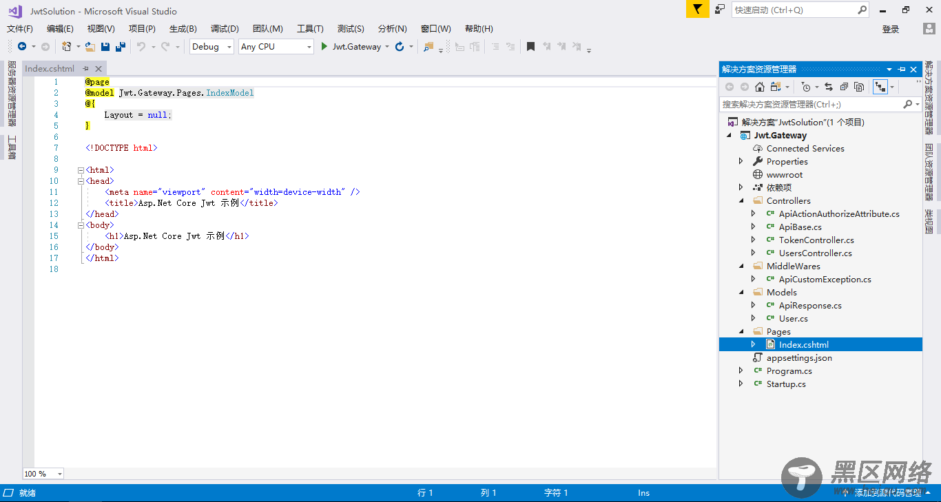Open the 调试(D) menu
Screen dimensions: 941x502
click(x=225, y=28)
